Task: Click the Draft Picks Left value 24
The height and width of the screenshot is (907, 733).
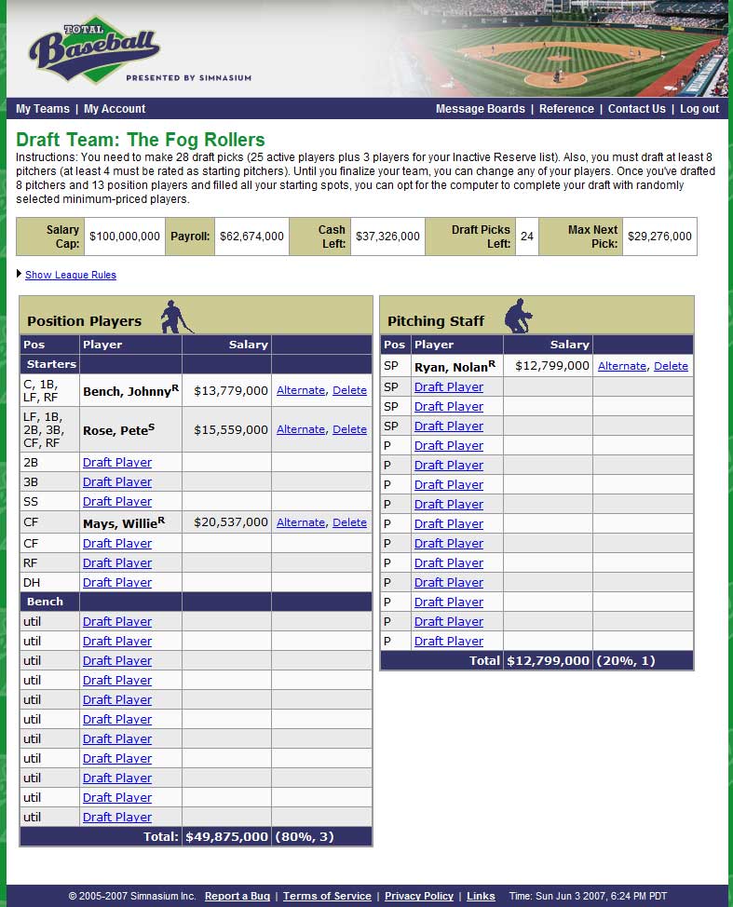Action: 527,237
